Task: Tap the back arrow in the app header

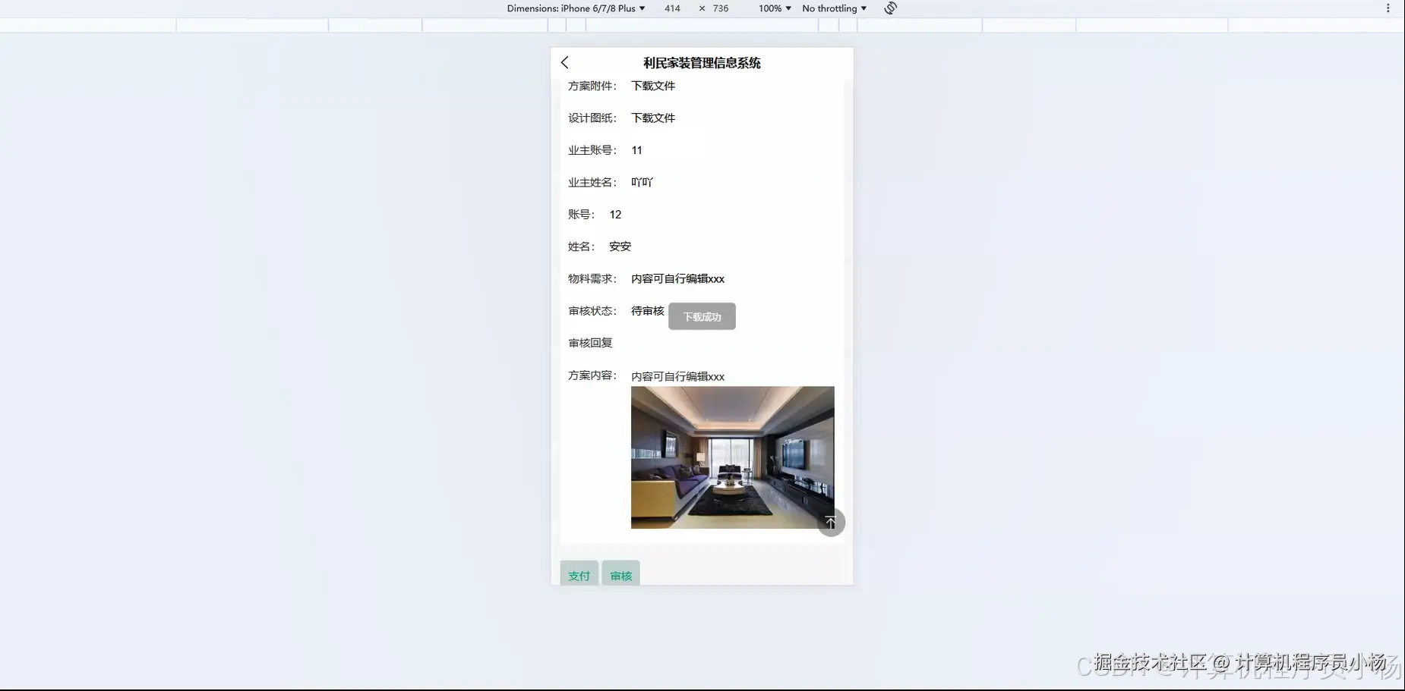Action: tap(565, 62)
